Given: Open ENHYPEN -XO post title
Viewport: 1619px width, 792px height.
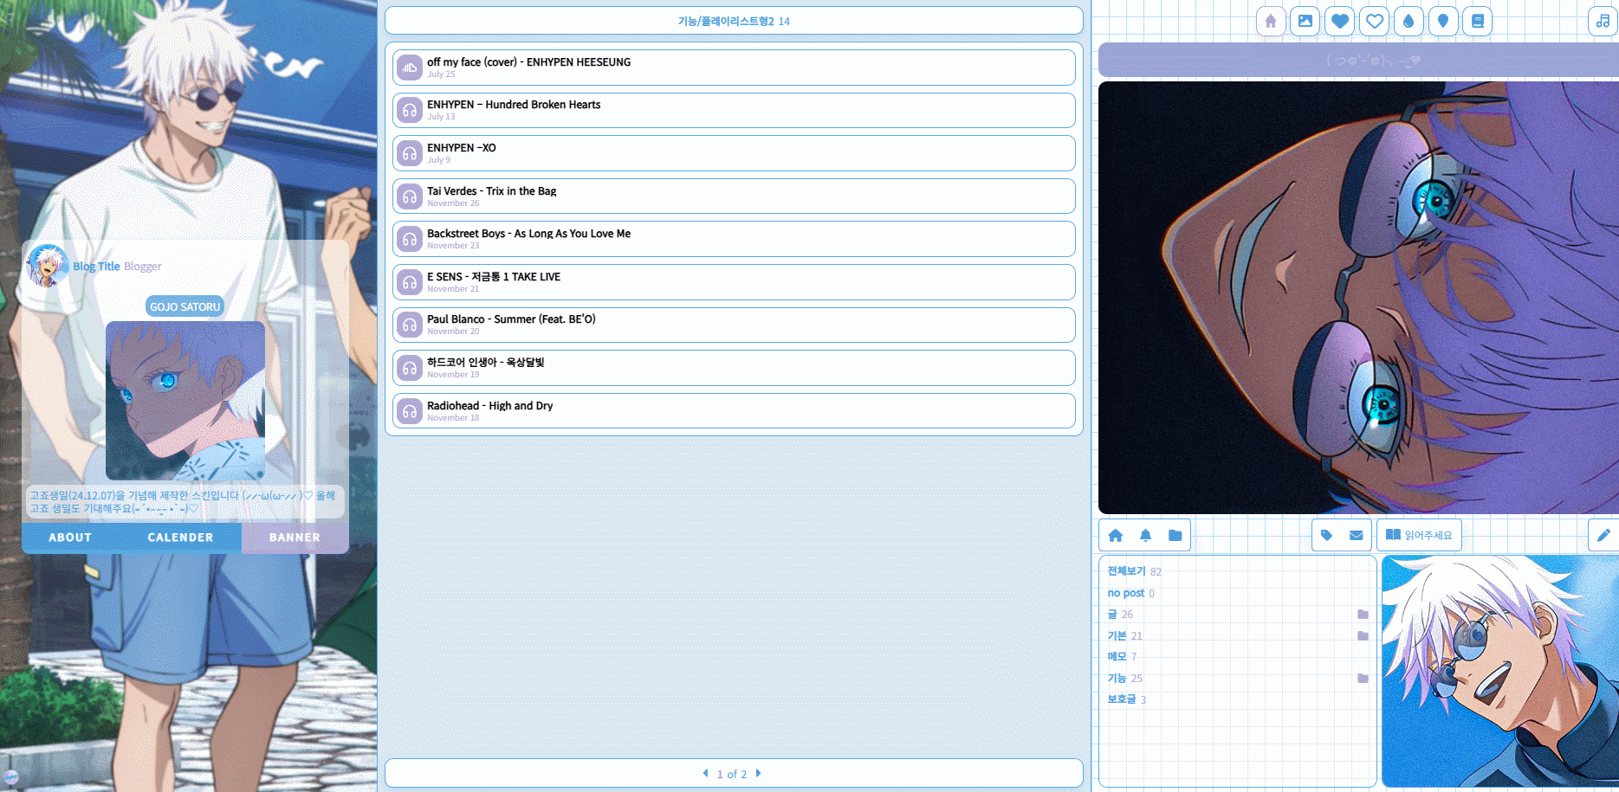Looking at the screenshot, I should 462,148.
